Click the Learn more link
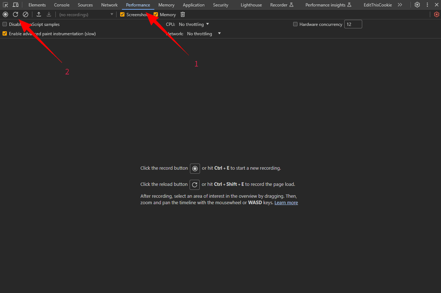The image size is (441, 293). coord(286,202)
